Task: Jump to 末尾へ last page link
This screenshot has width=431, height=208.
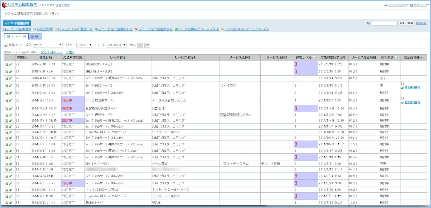Action: (x=70, y=52)
